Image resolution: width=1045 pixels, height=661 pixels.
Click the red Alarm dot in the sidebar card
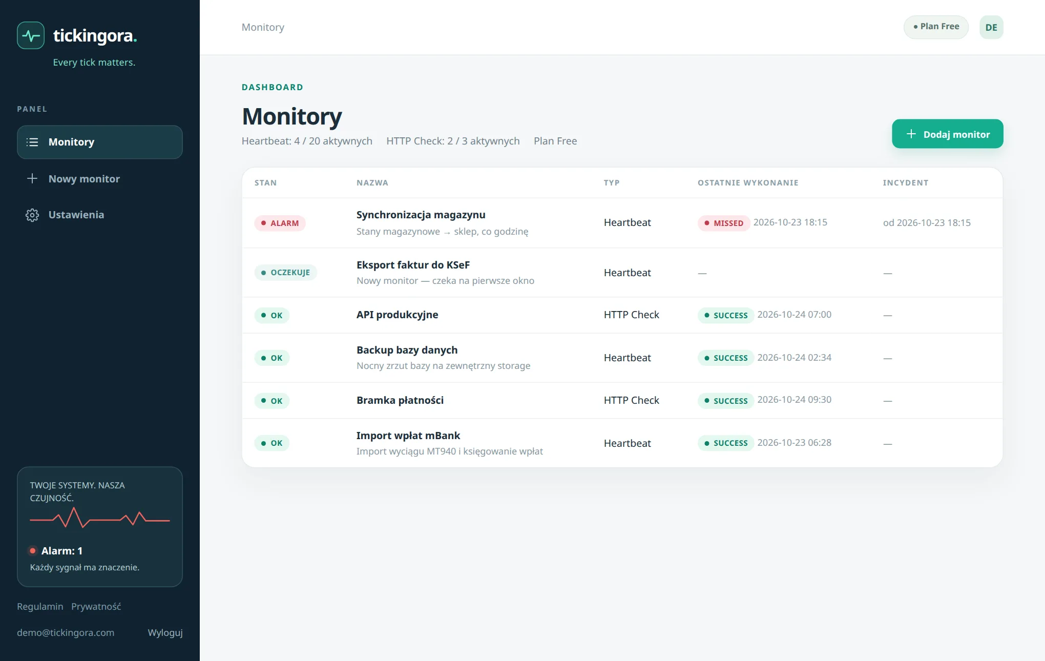33,551
